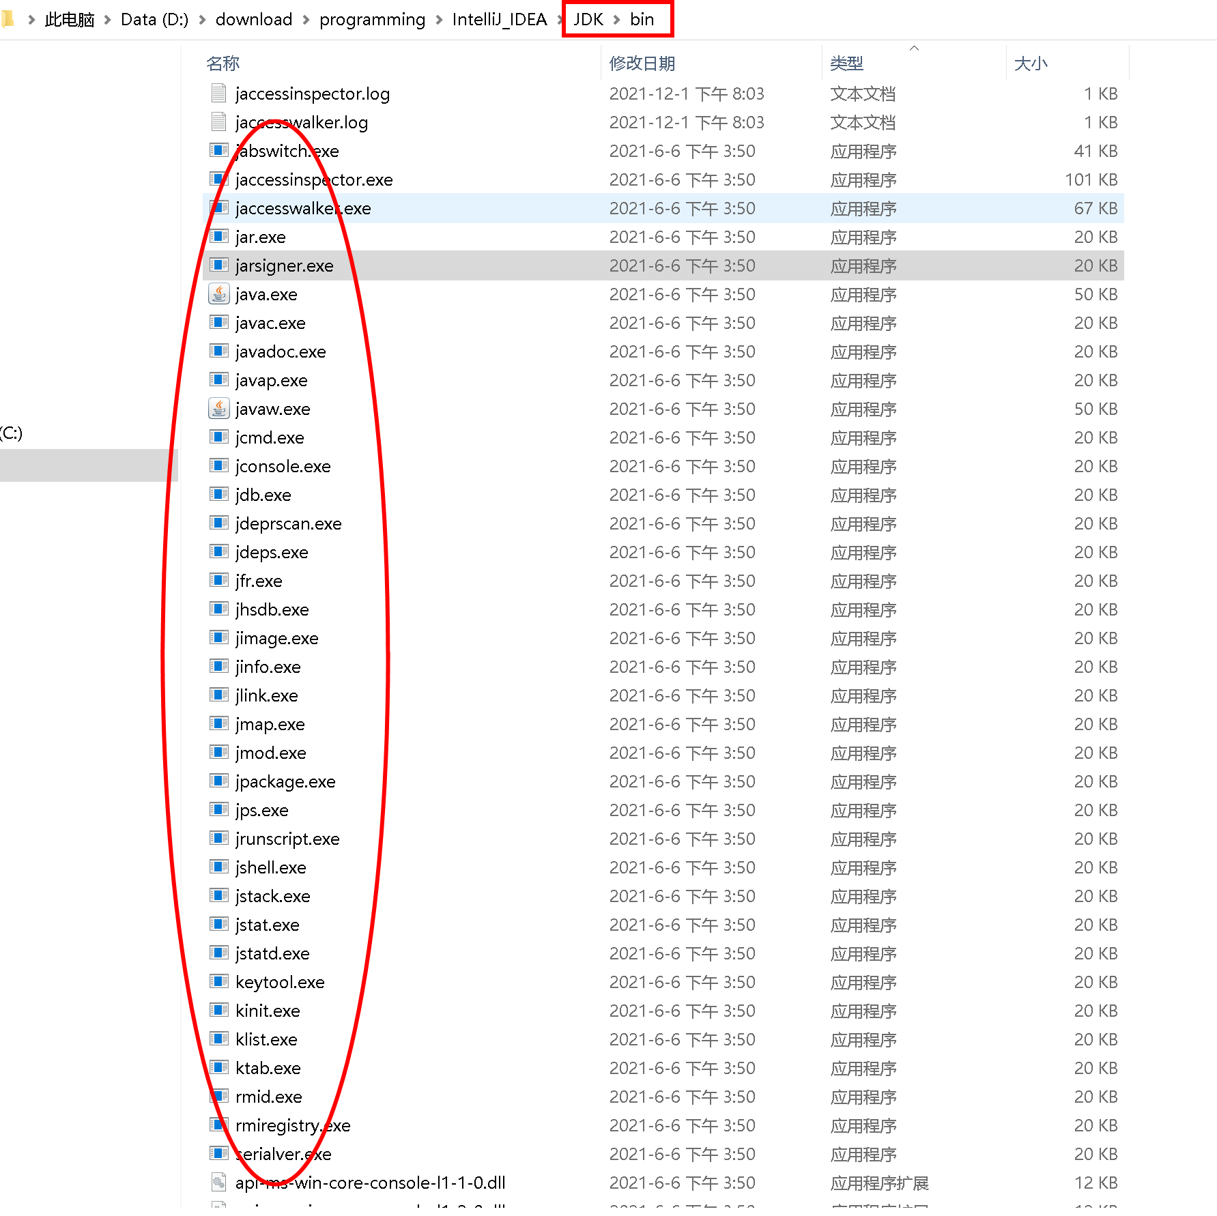Navigate to programming folder in breadcrumb
The height and width of the screenshot is (1216, 1217).
pos(373,20)
